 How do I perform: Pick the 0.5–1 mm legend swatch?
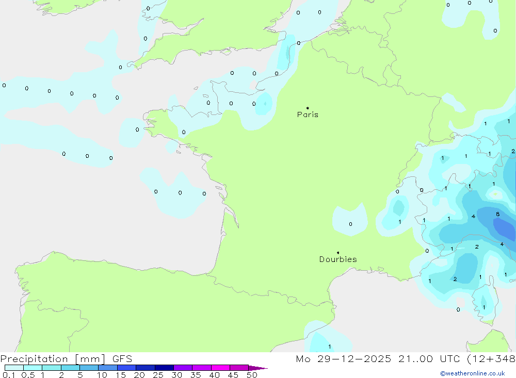point(33,368)
